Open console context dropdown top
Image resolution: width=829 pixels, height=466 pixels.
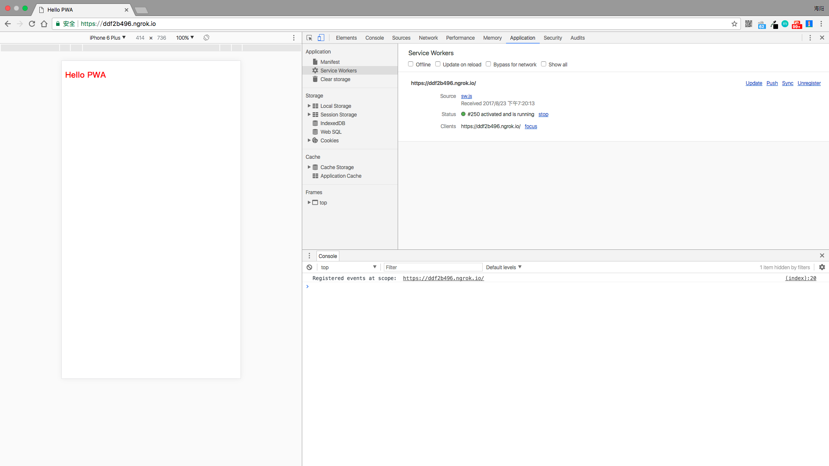[348, 267]
